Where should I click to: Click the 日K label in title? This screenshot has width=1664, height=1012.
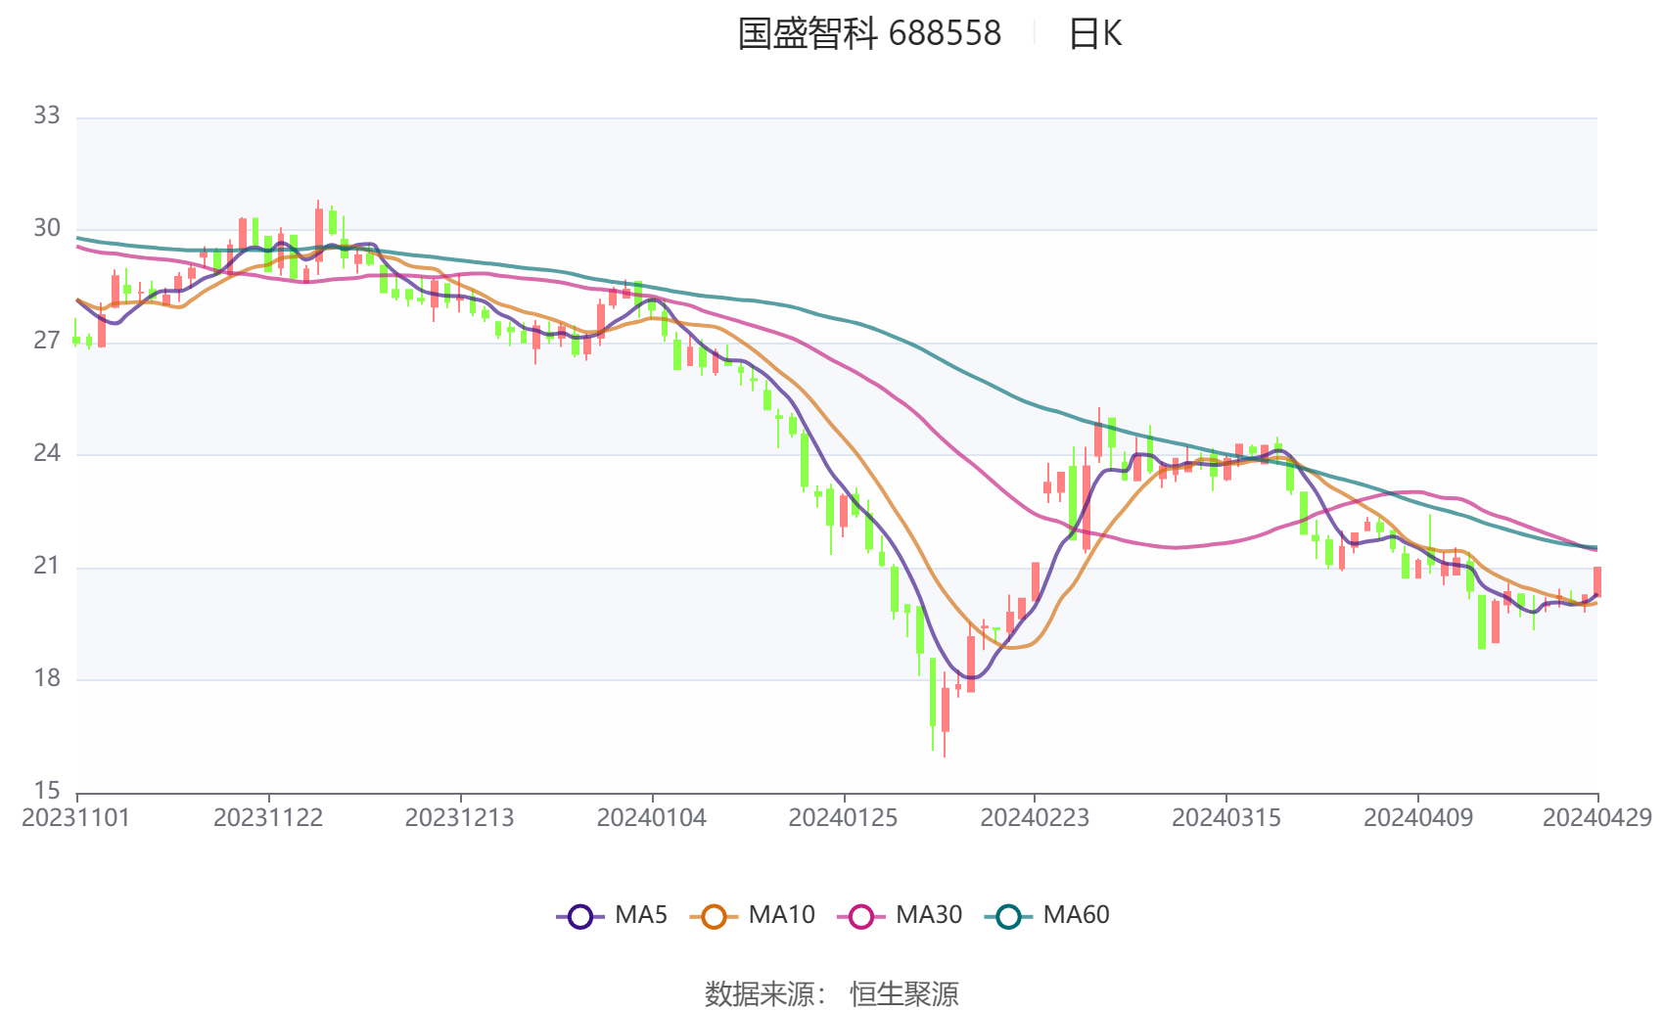[1095, 34]
